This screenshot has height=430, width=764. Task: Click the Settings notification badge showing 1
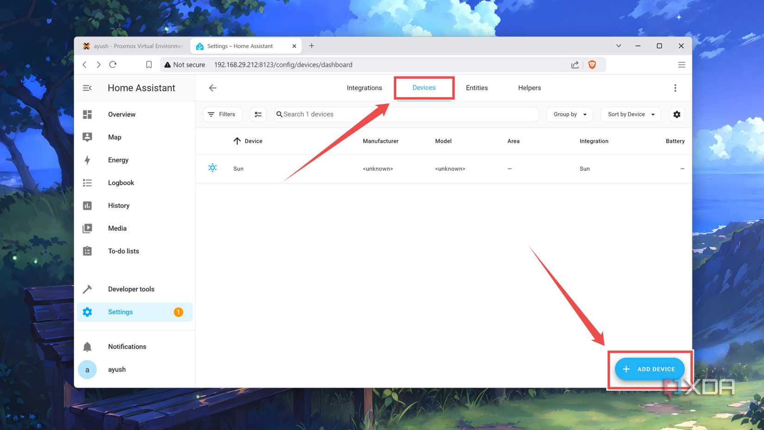click(178, 312)
